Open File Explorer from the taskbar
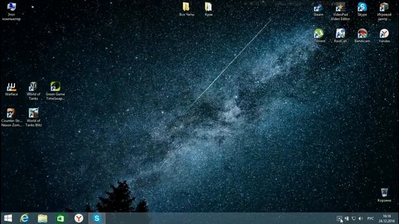This screenshot has width=399, height=224. point(42,218)
